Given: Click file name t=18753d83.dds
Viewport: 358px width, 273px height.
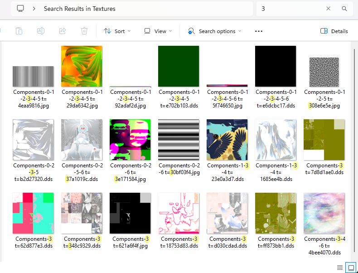Looking at the screenshot, I should (x=179, y=246).
